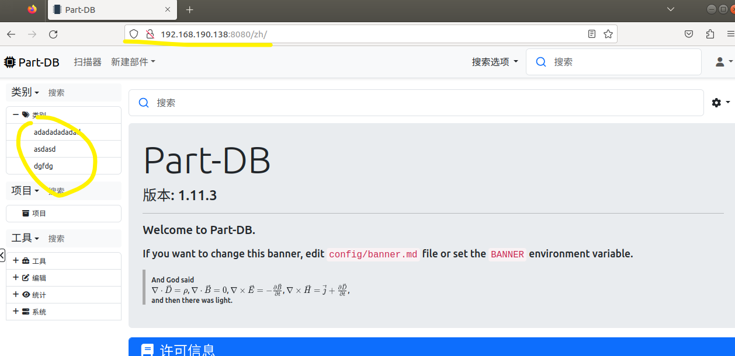Viewport: 735px width, 356px height.
Task: Expand the 系统 tree node
Action: tap(16, 312)
